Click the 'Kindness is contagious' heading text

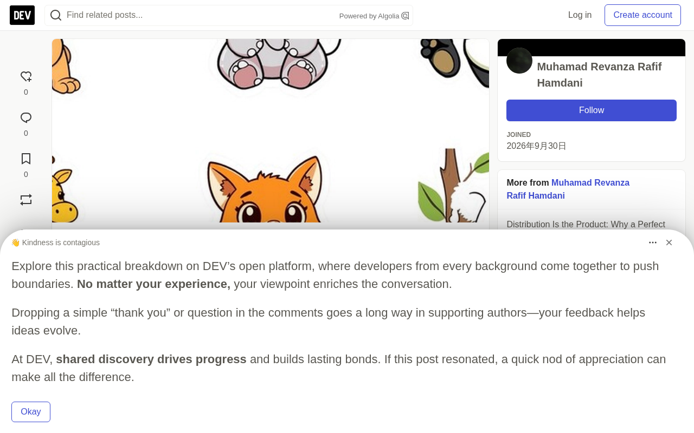pyautogui.click(x=61, y=242)
